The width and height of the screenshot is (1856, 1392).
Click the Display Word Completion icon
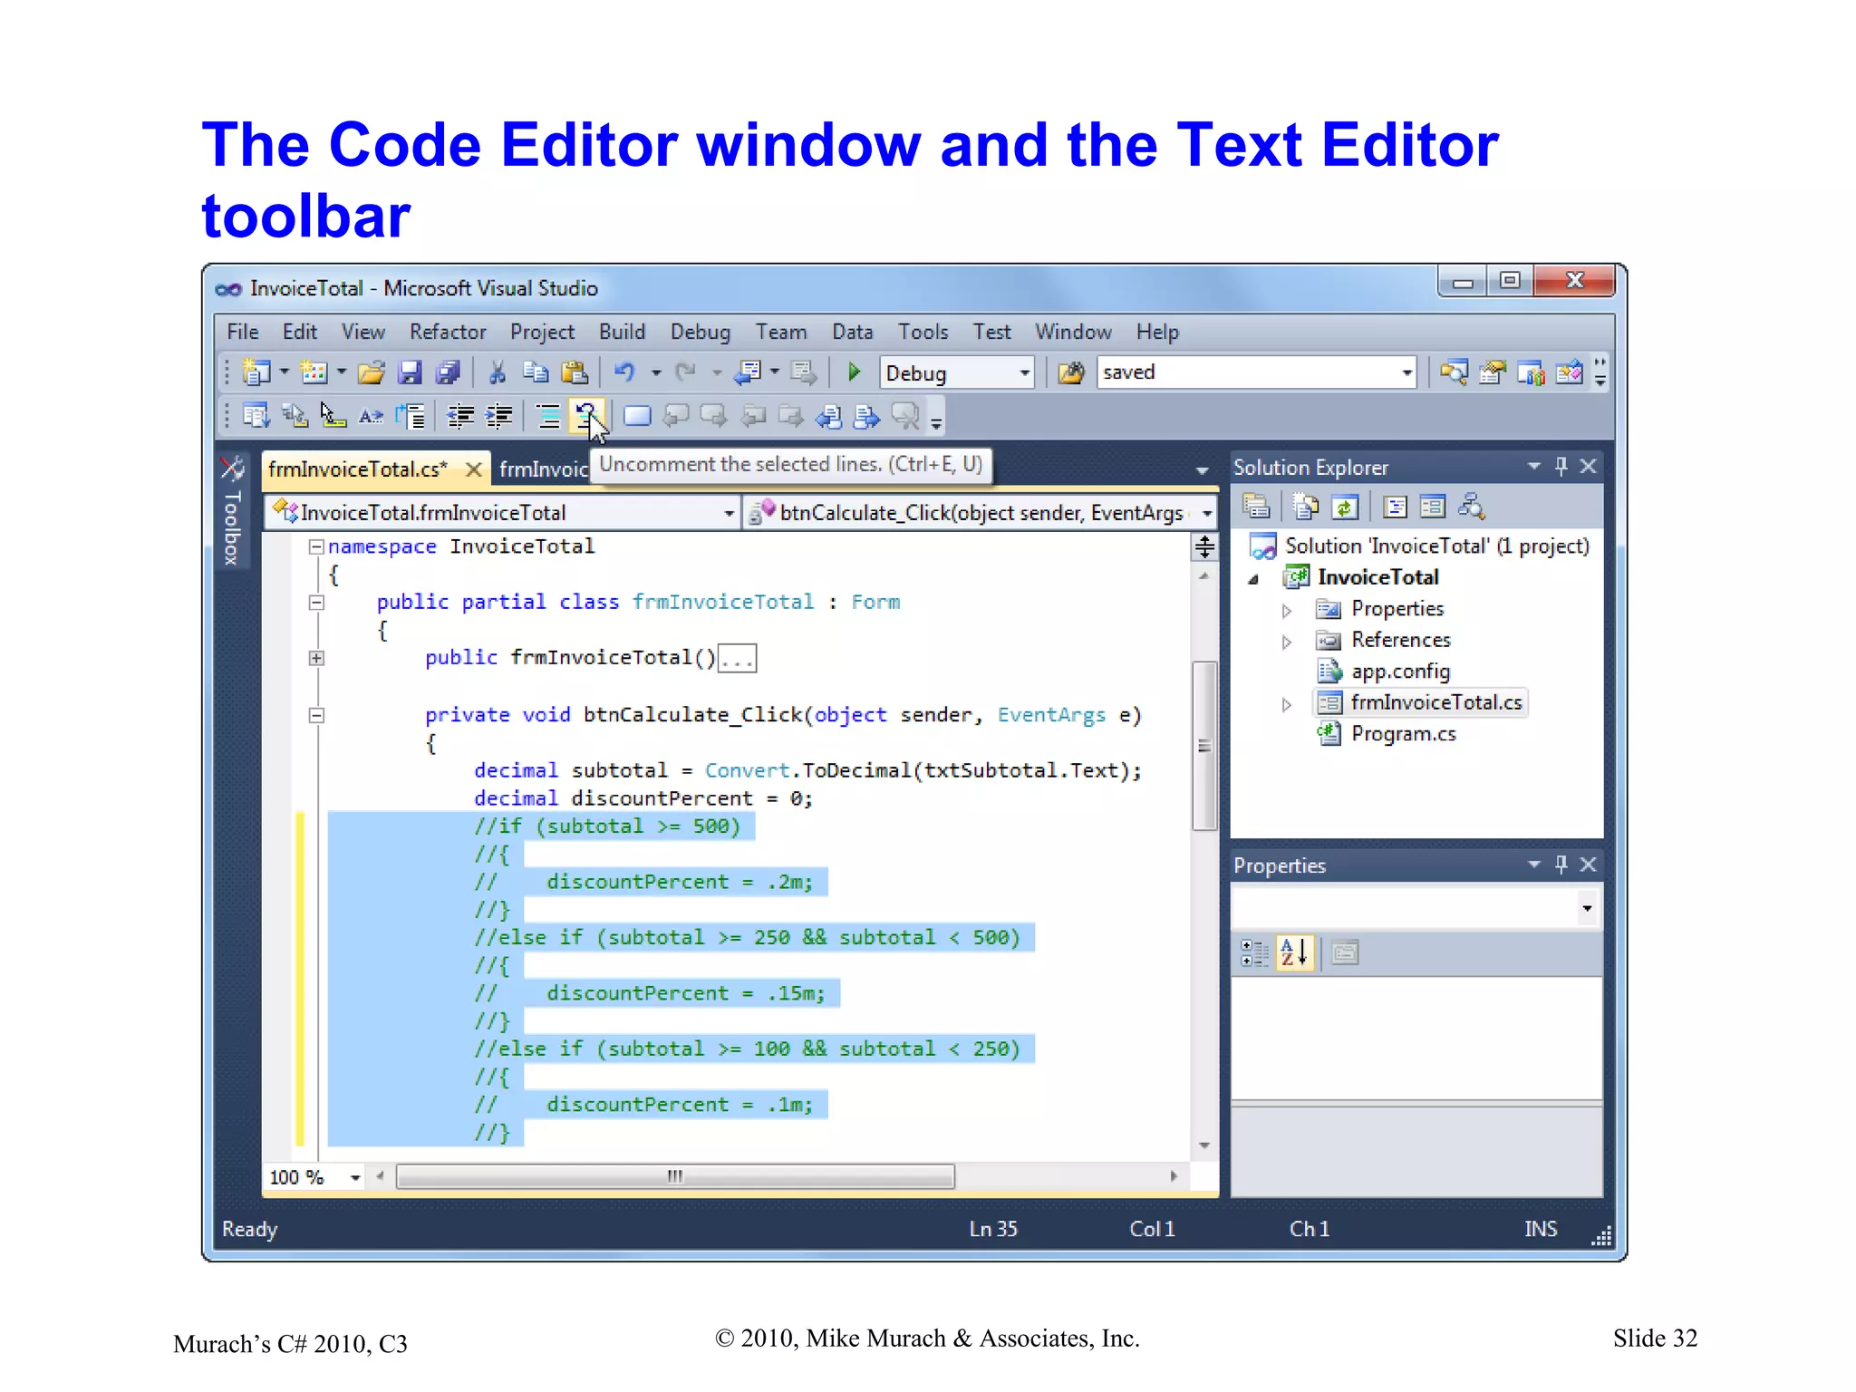click(371, 416)
